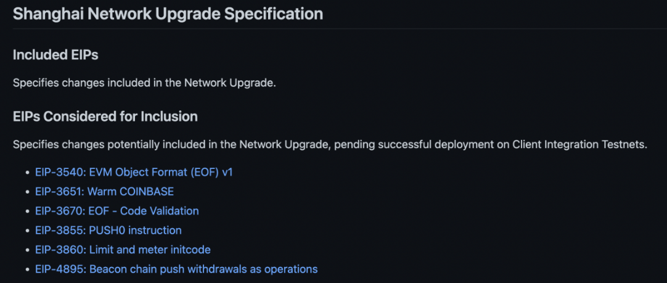Click the paragraph mentioning Client Integration Testnets
This screenshot has width=667, height=283.
tap(330, 145)
